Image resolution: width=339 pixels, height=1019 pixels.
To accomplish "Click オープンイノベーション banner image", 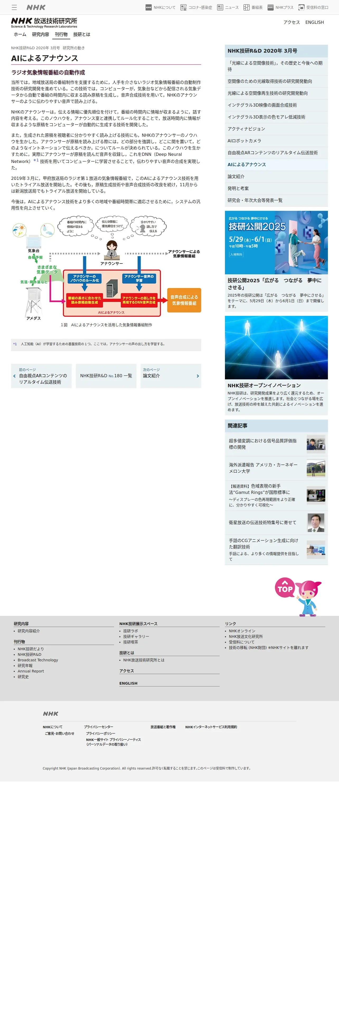I will point(276,347).
